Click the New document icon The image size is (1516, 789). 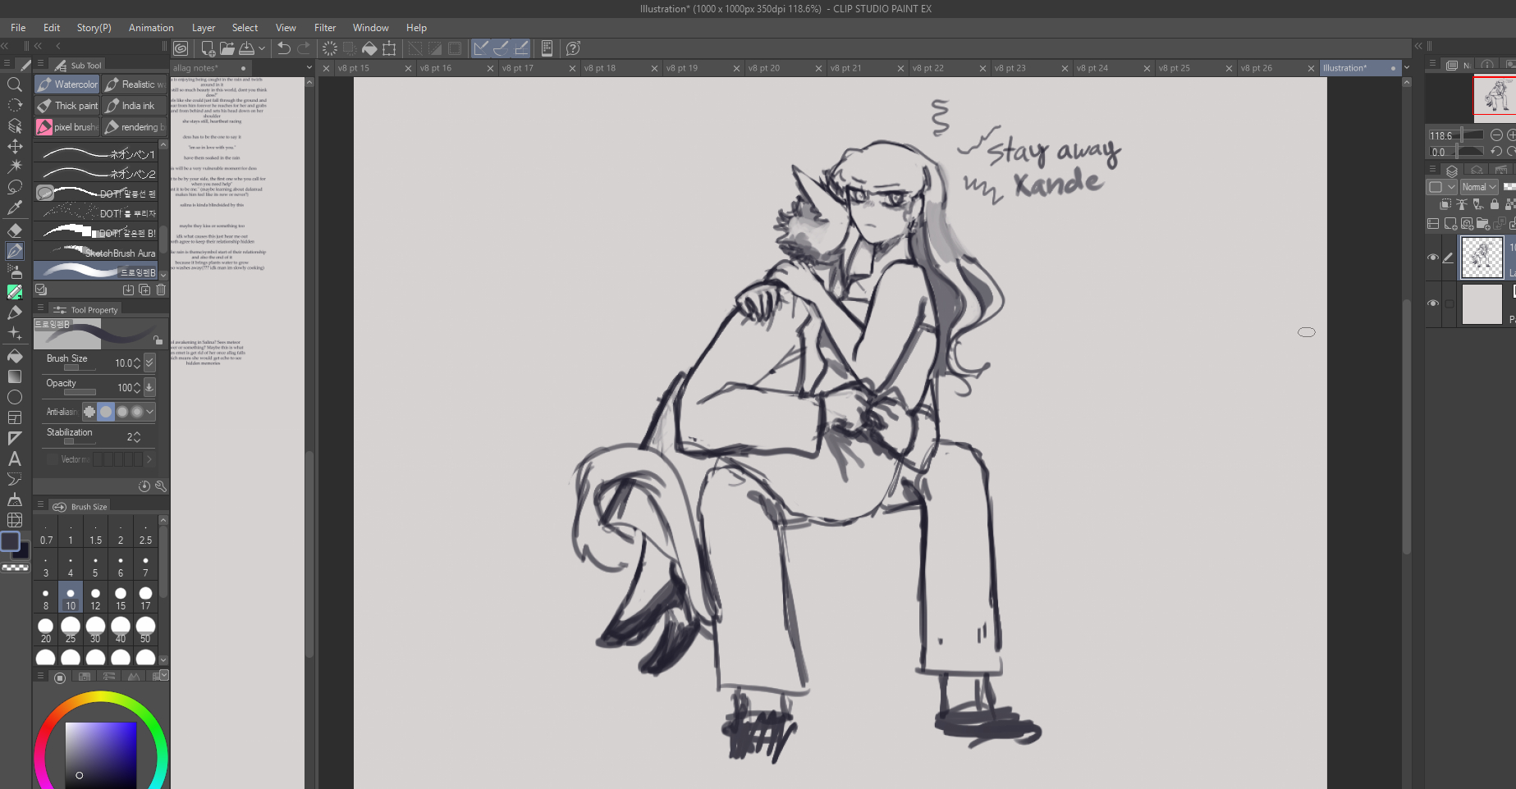[208, 48]
